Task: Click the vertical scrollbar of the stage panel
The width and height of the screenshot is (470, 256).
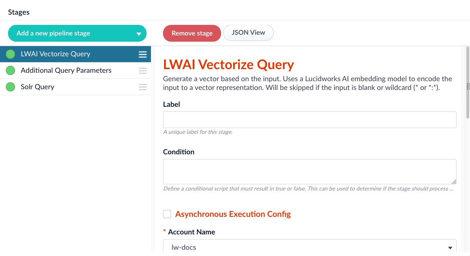Action: coord(468,82)
